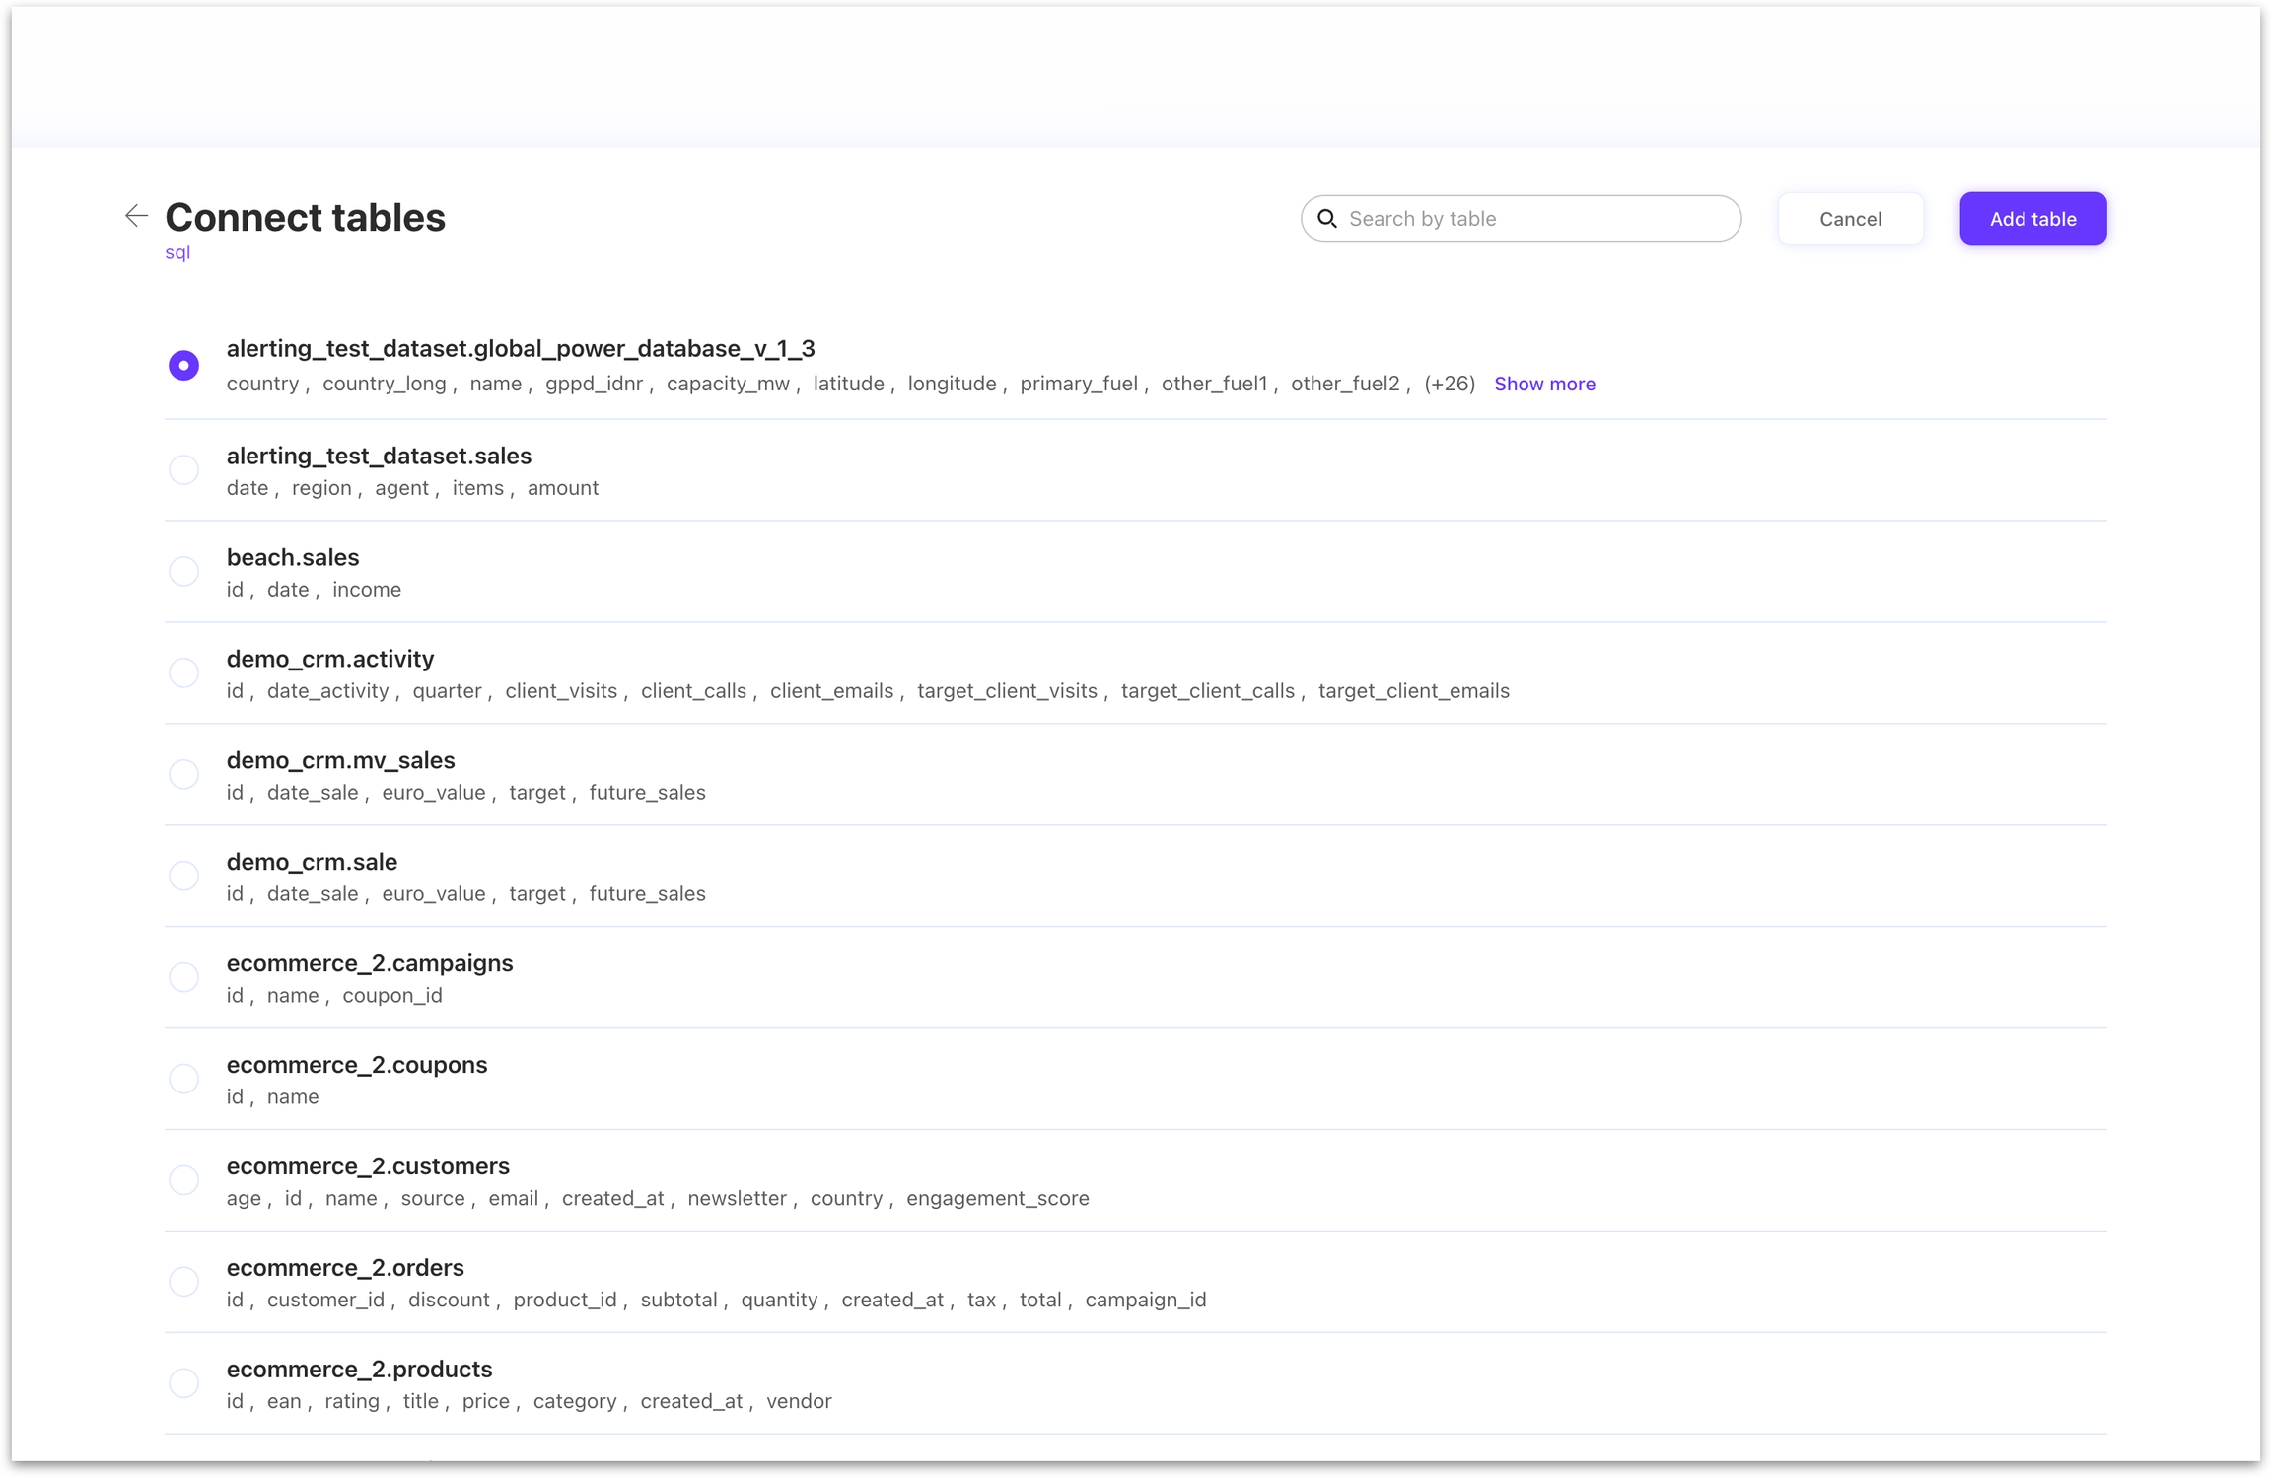
Task: Click the Add table button
Action: (2031, 219)
